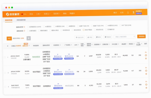
Task: Expand the 优麦云 menu
Action: coord(47,14)
